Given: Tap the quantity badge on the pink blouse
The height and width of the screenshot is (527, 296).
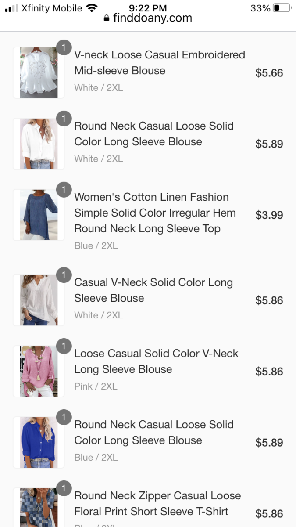Looking at the screenshot, I should [64, 346].
